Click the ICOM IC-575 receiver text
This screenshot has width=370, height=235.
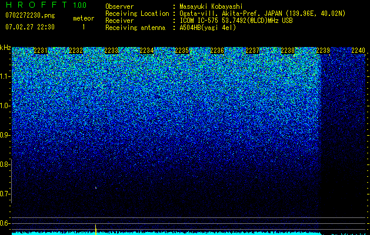click(236, 21)
